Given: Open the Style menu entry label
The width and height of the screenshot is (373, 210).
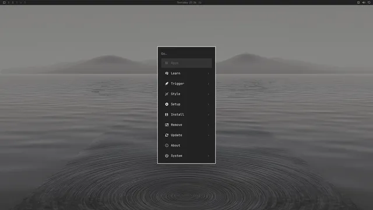Looking at the screenshot, I should pyautogui.click(x=175, y=94).
